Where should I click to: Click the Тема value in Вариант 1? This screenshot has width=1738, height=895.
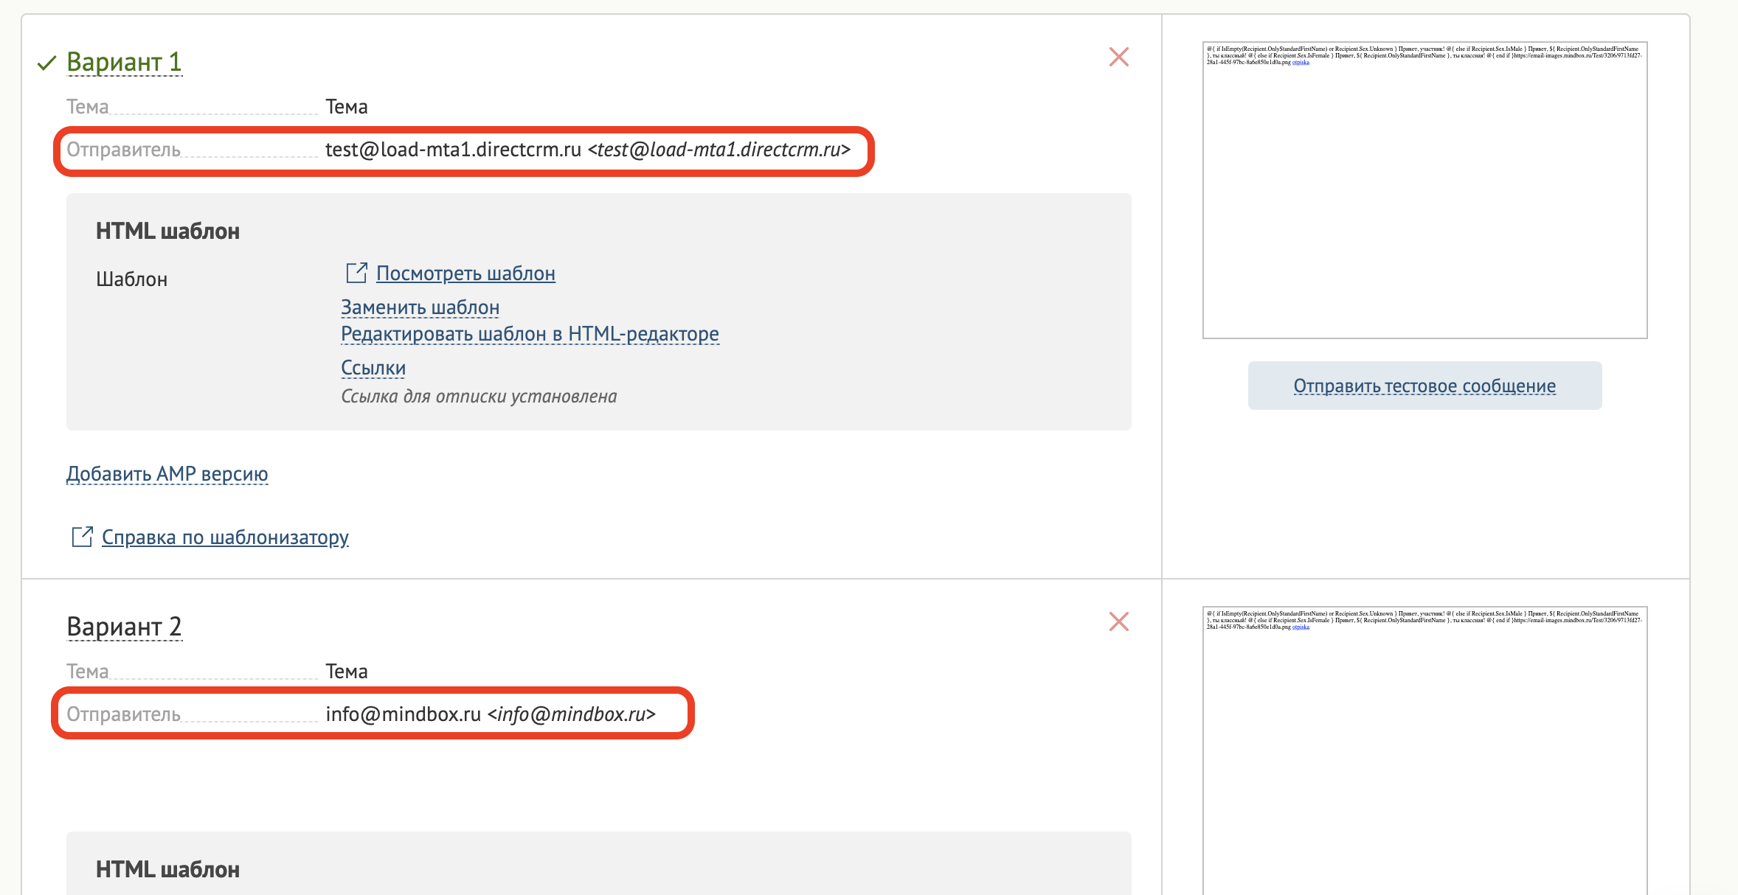(x=347, y=107)
